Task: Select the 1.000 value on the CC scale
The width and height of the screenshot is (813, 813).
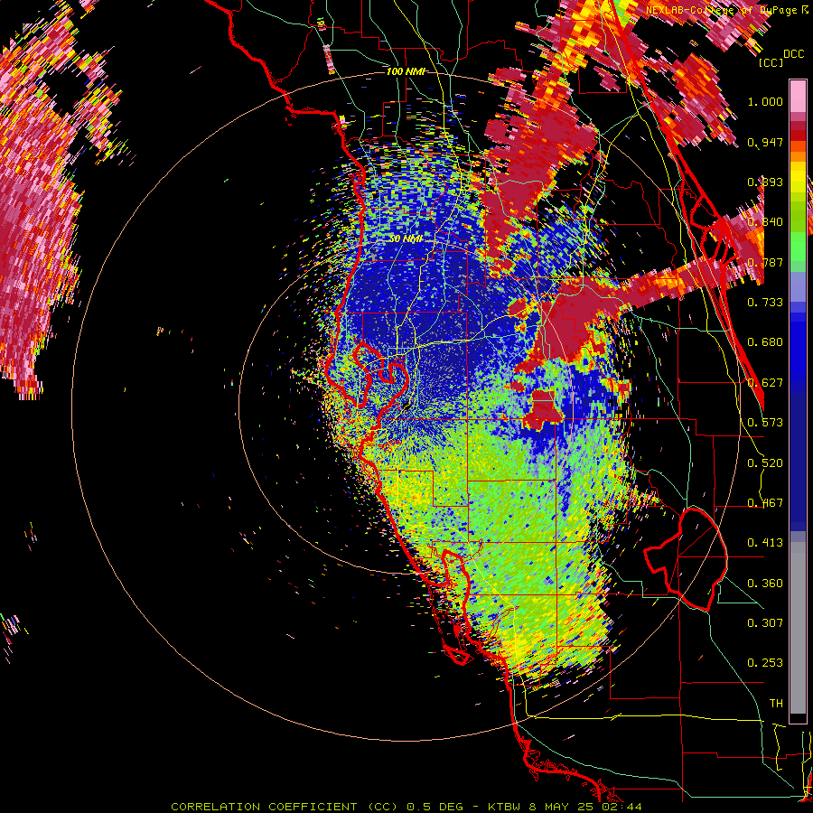Action: pos(765,101)
